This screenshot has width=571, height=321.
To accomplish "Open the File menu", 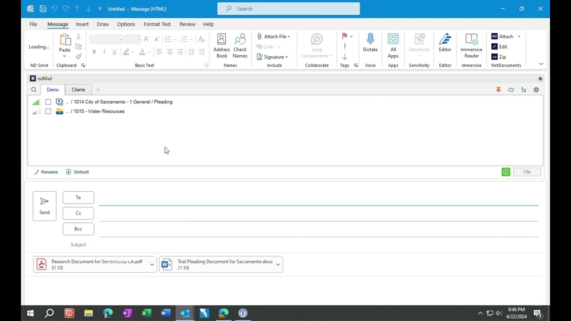I will tap(33, 24).
